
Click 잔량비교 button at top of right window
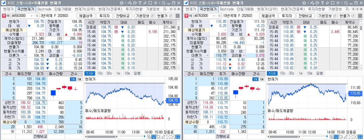point(306,16)
